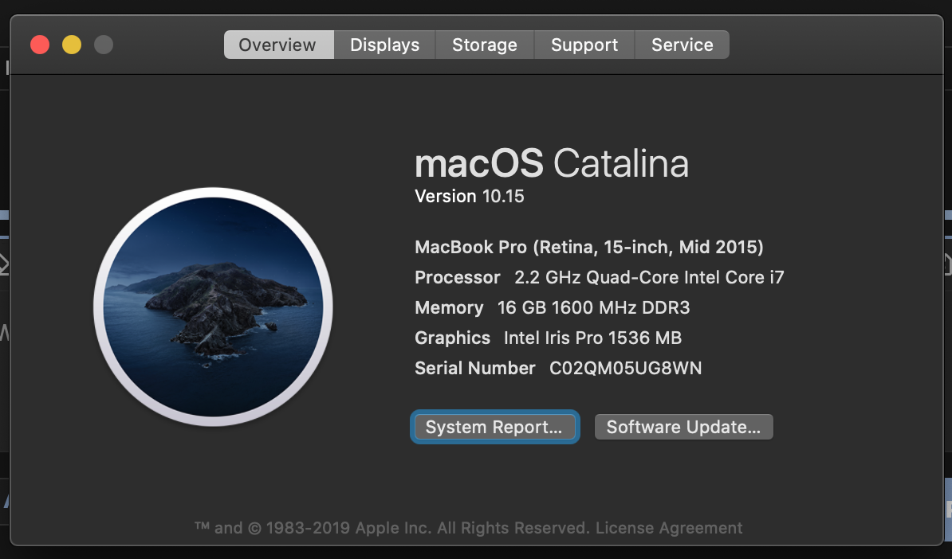
Task: Click the System Report button
Action: point(494,428)
